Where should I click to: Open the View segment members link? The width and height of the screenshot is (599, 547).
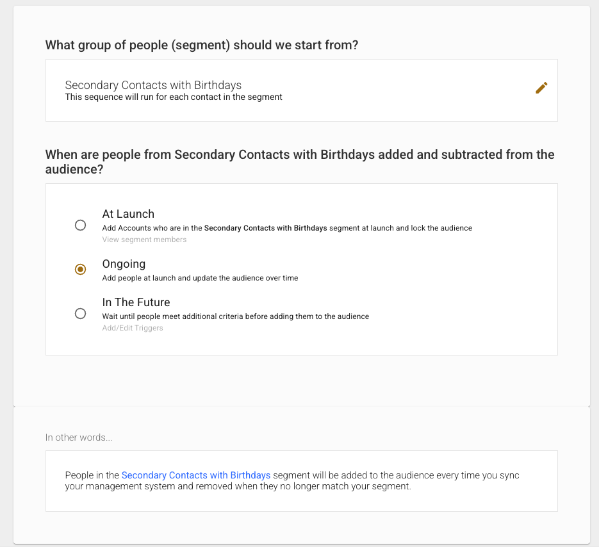pyautogui.click(x=144, y=240)
